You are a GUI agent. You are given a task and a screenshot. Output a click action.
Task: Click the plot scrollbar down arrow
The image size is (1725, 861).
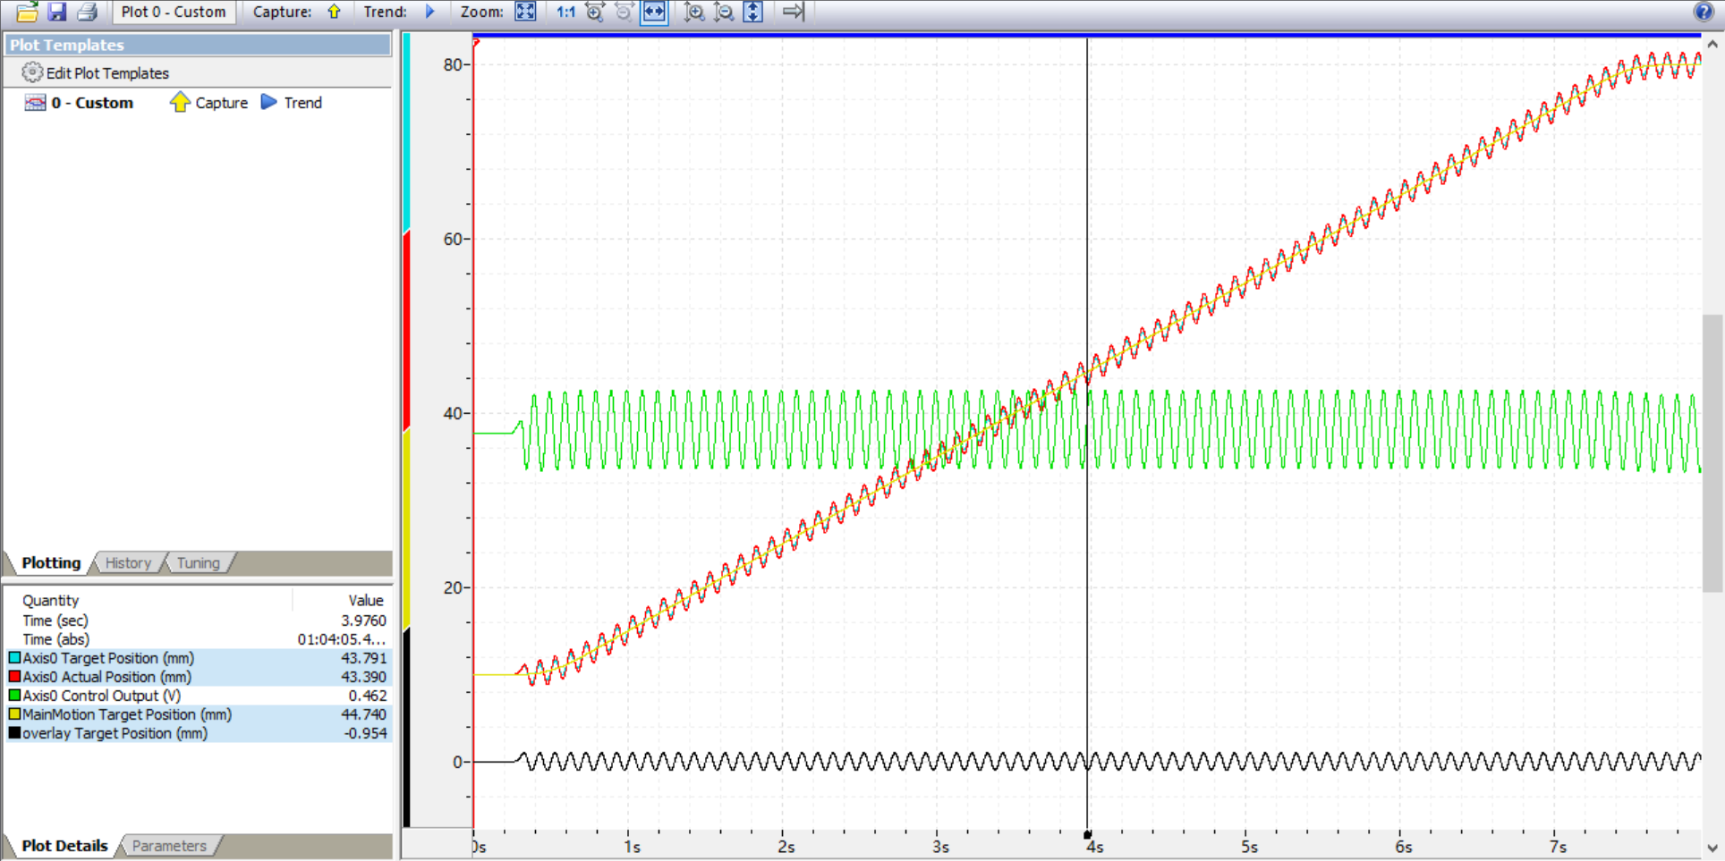(x=1712, y=848)
